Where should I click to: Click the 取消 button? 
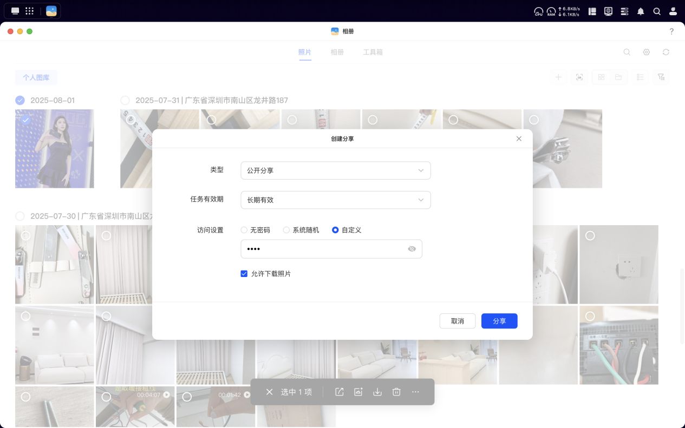pos(457,321)
